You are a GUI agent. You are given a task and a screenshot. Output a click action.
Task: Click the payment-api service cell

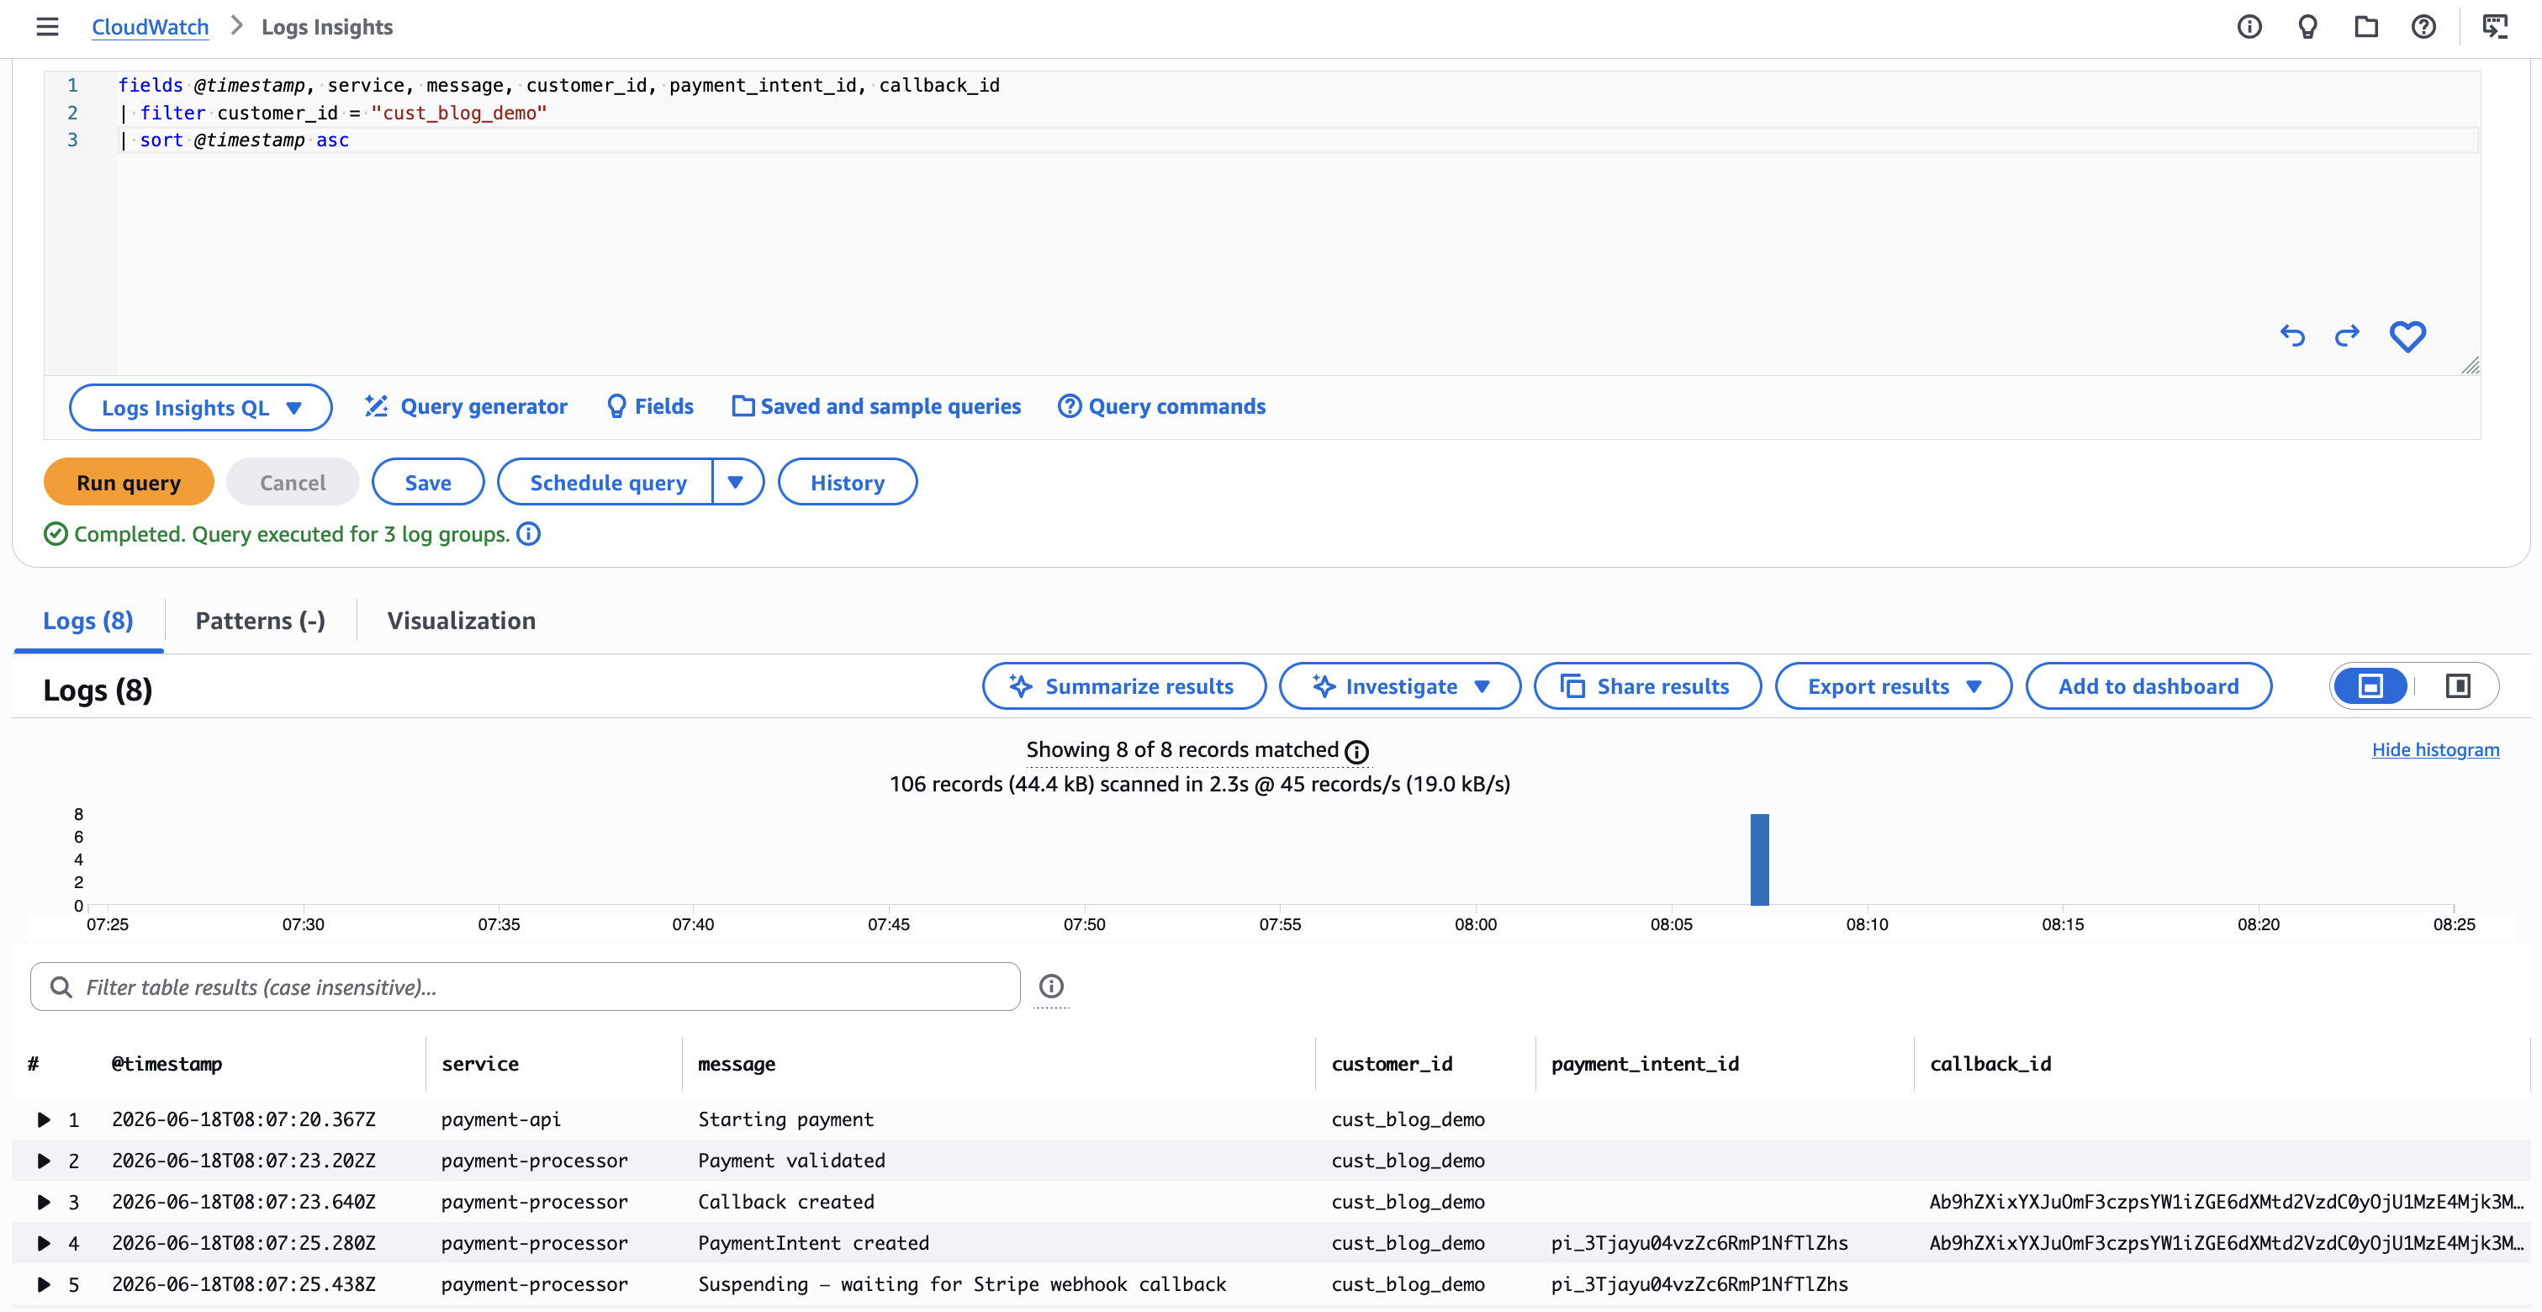pyautogui.click(x=500, y=1119)
